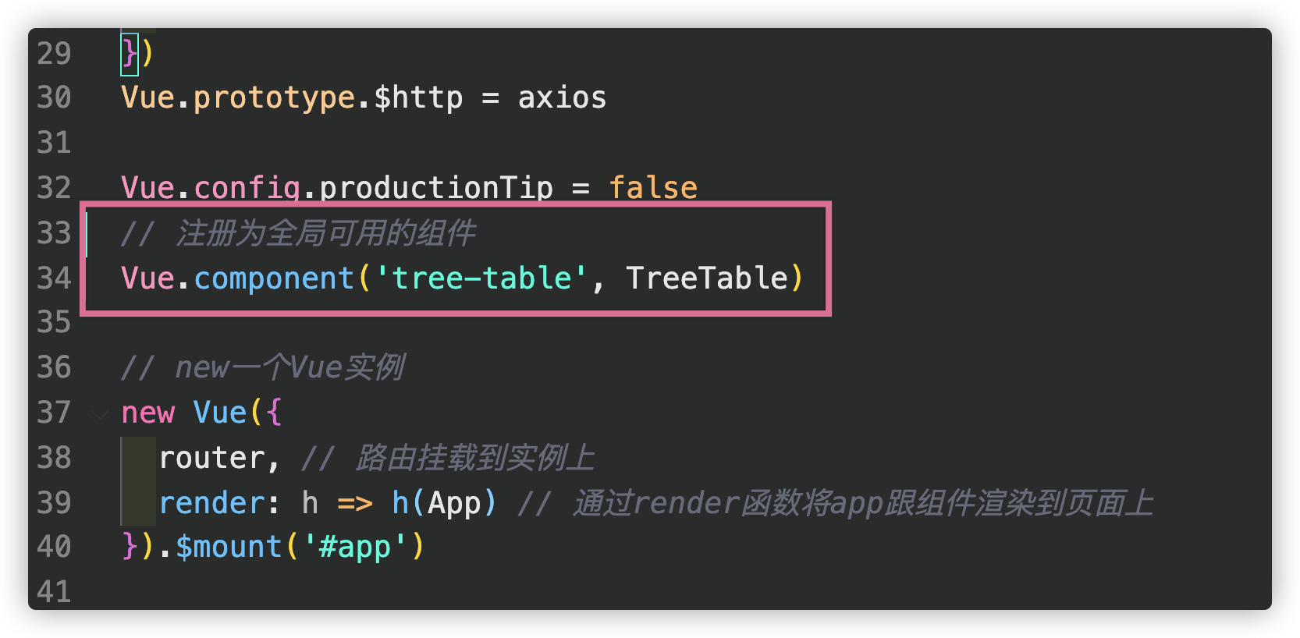Select line number 34 in the gutter
Viewport: 1300px width, 638px height.
(54, 278)
